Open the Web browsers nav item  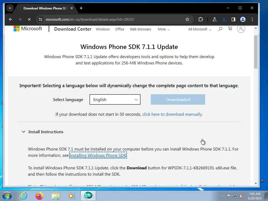(x=140, y=29)
